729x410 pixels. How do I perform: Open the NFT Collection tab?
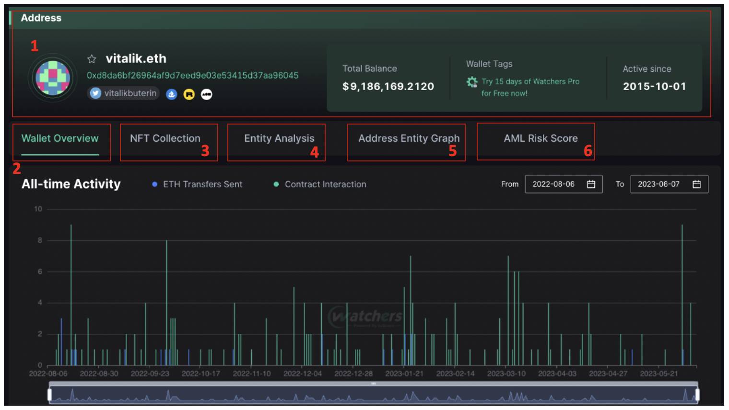click(x=165, y=138)
